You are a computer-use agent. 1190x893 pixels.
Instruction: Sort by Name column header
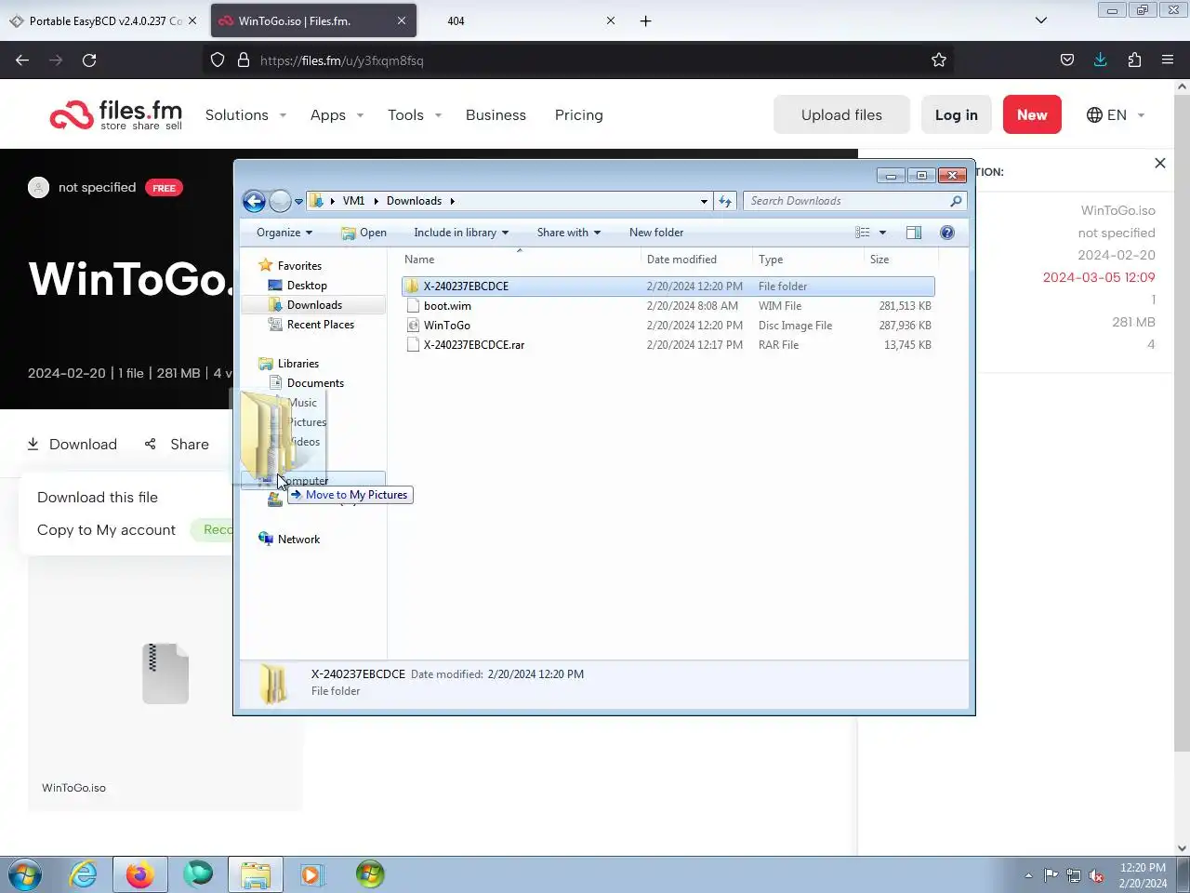point(520,260)
